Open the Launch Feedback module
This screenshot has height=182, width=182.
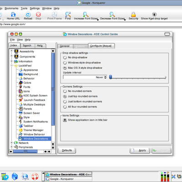(x=32, y=100)
